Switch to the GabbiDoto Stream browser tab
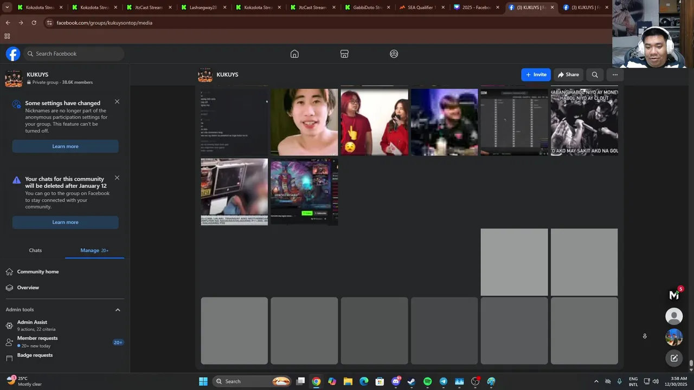Screen dimensions: 694x390 tap(368, 8)
